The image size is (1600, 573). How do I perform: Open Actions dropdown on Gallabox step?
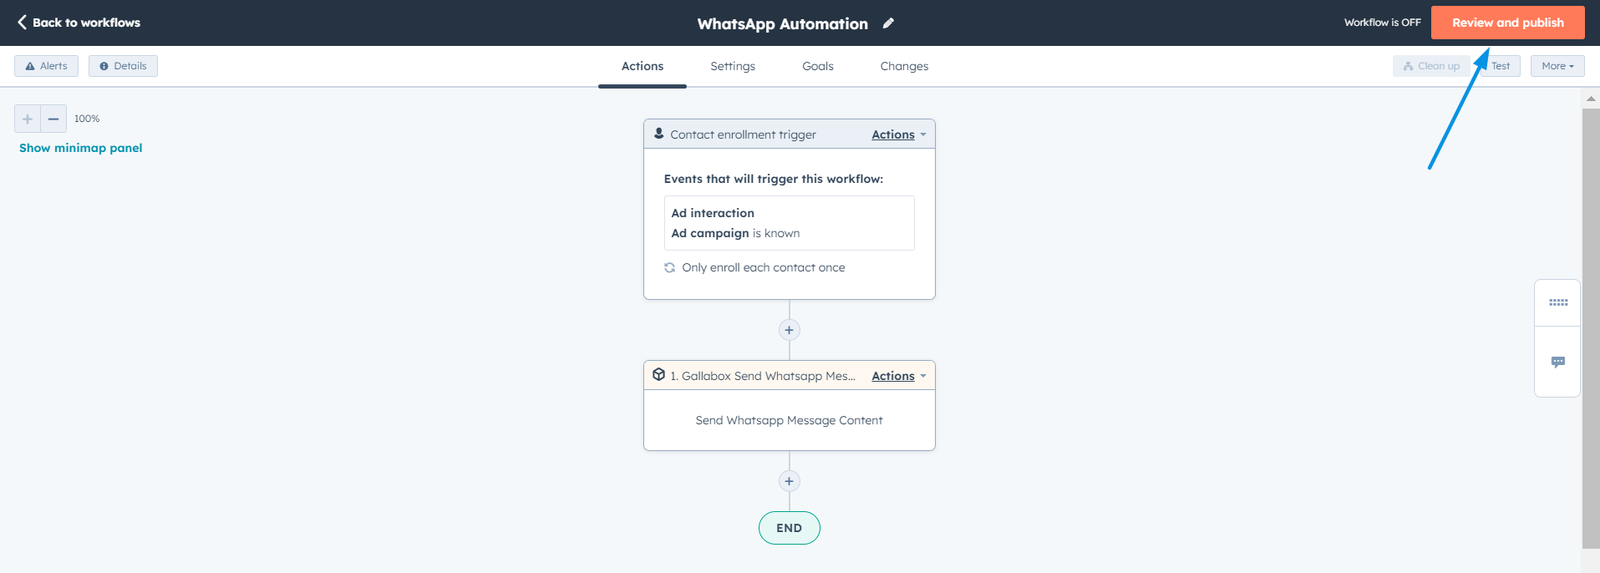click(x=898, y=376)
